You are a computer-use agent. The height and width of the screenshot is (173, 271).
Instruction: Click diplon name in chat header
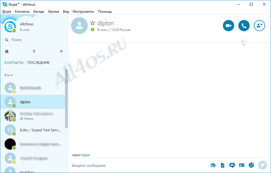click(106, 23)
